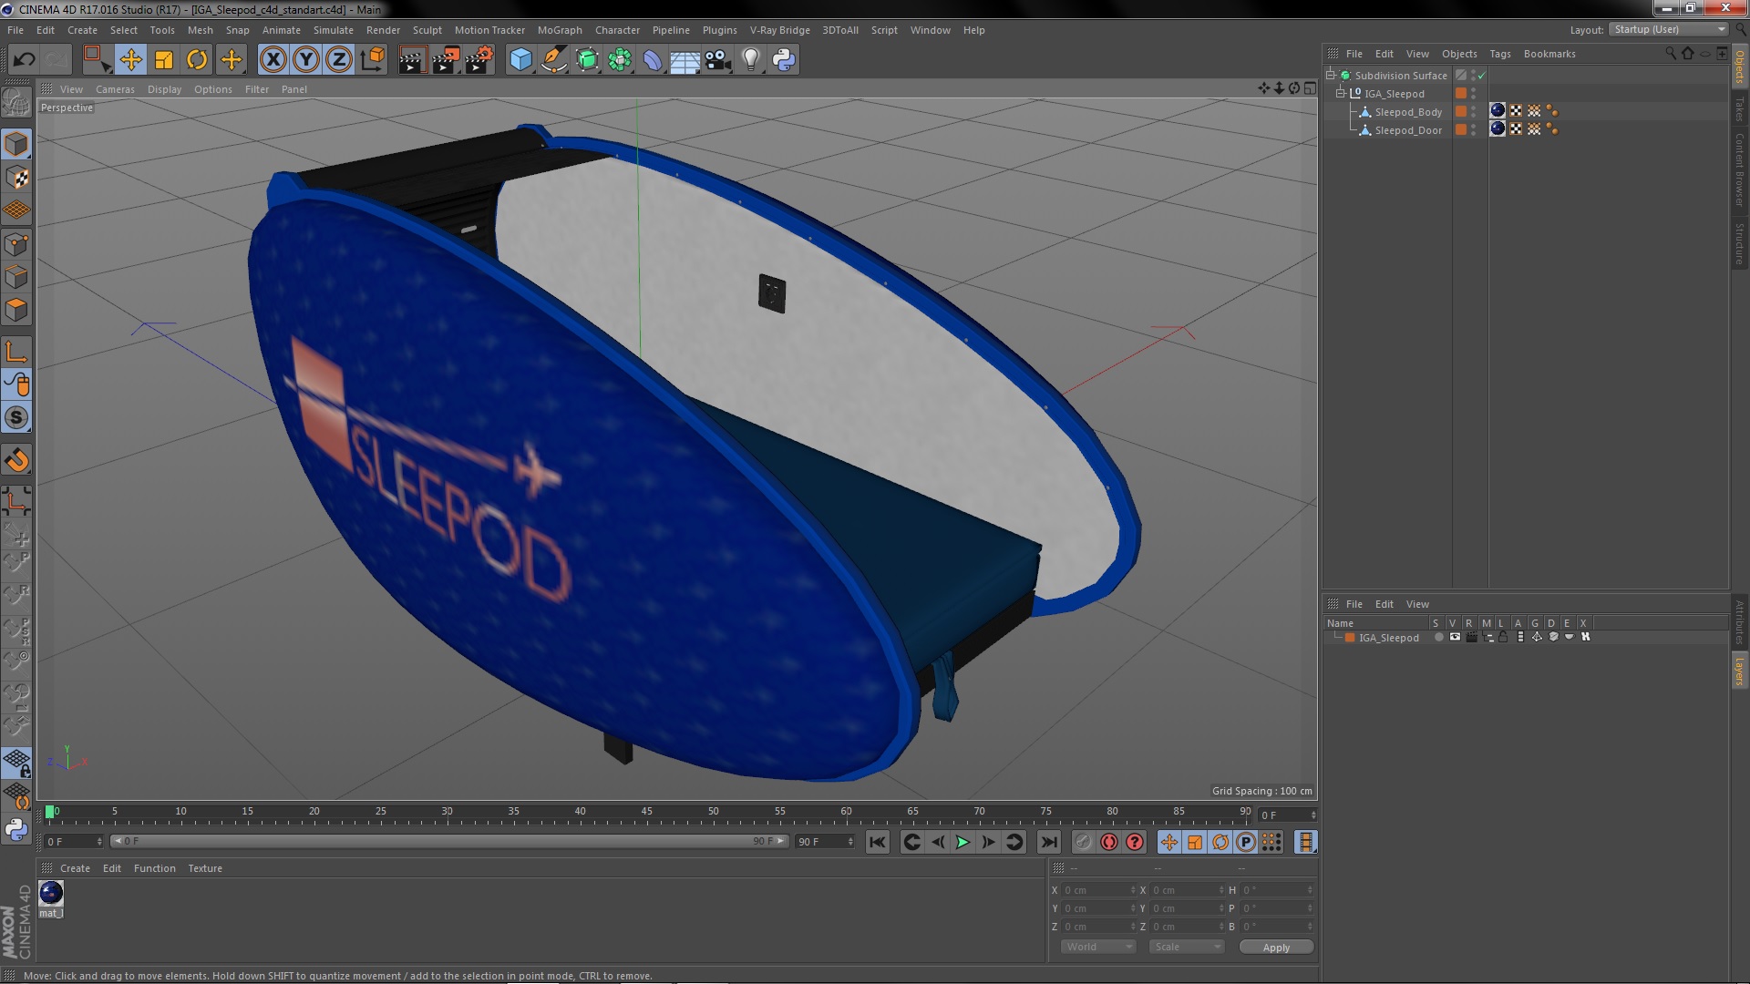Click the Record Active Objects button
This screenshot has width=1750, height=984.
[1083, 843]
